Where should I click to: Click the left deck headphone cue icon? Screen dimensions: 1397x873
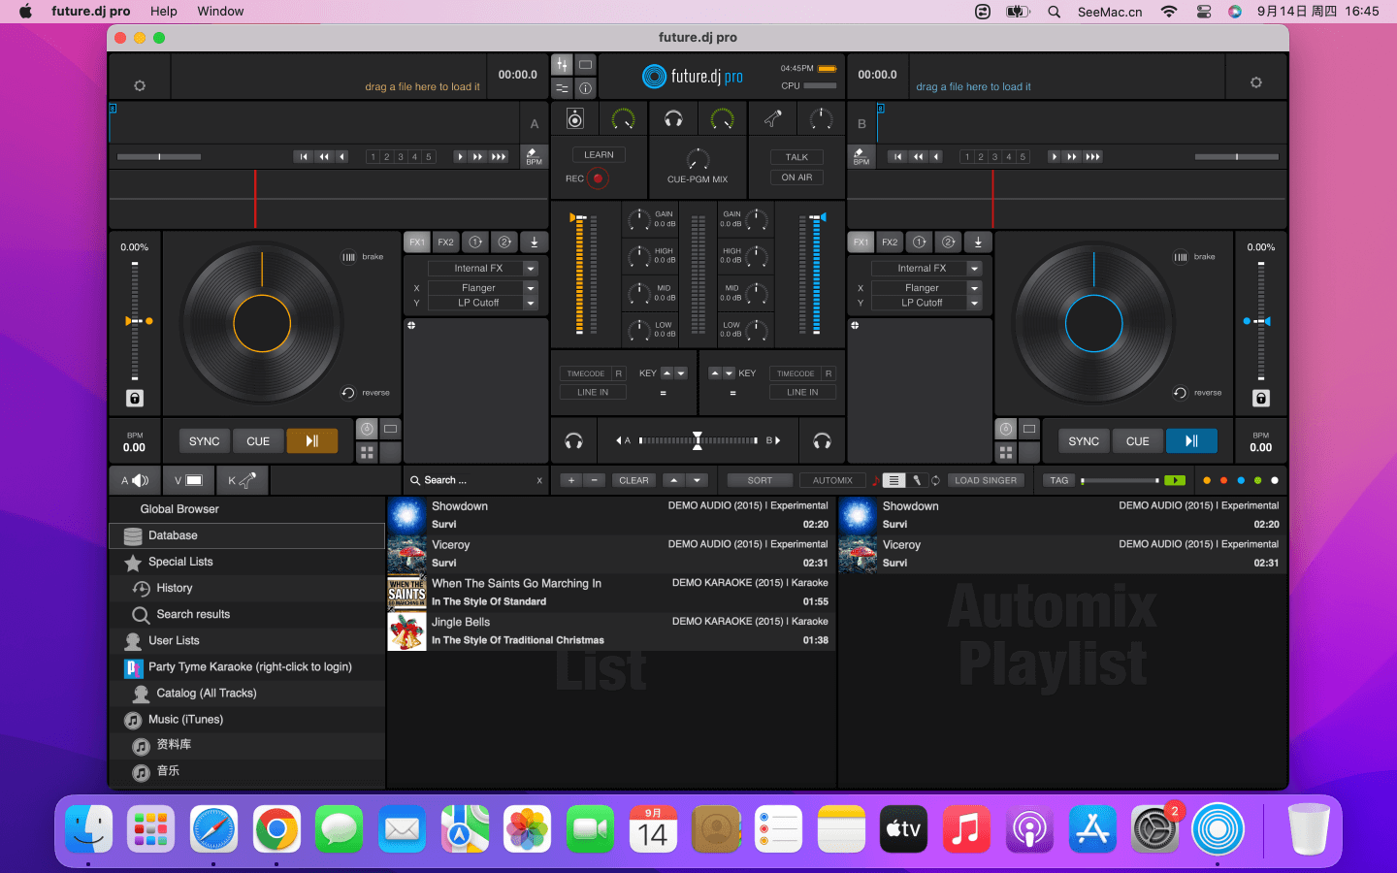tap(574, 441)
